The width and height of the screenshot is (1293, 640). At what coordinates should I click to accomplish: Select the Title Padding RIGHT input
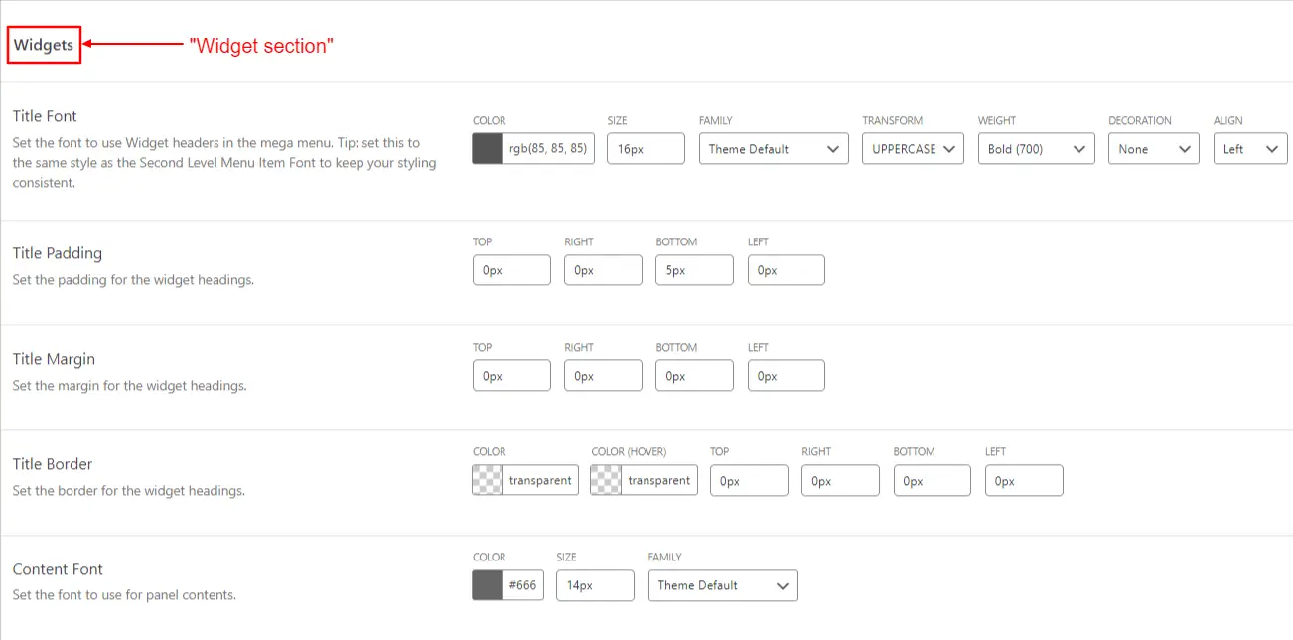click(x=602, y=269)
